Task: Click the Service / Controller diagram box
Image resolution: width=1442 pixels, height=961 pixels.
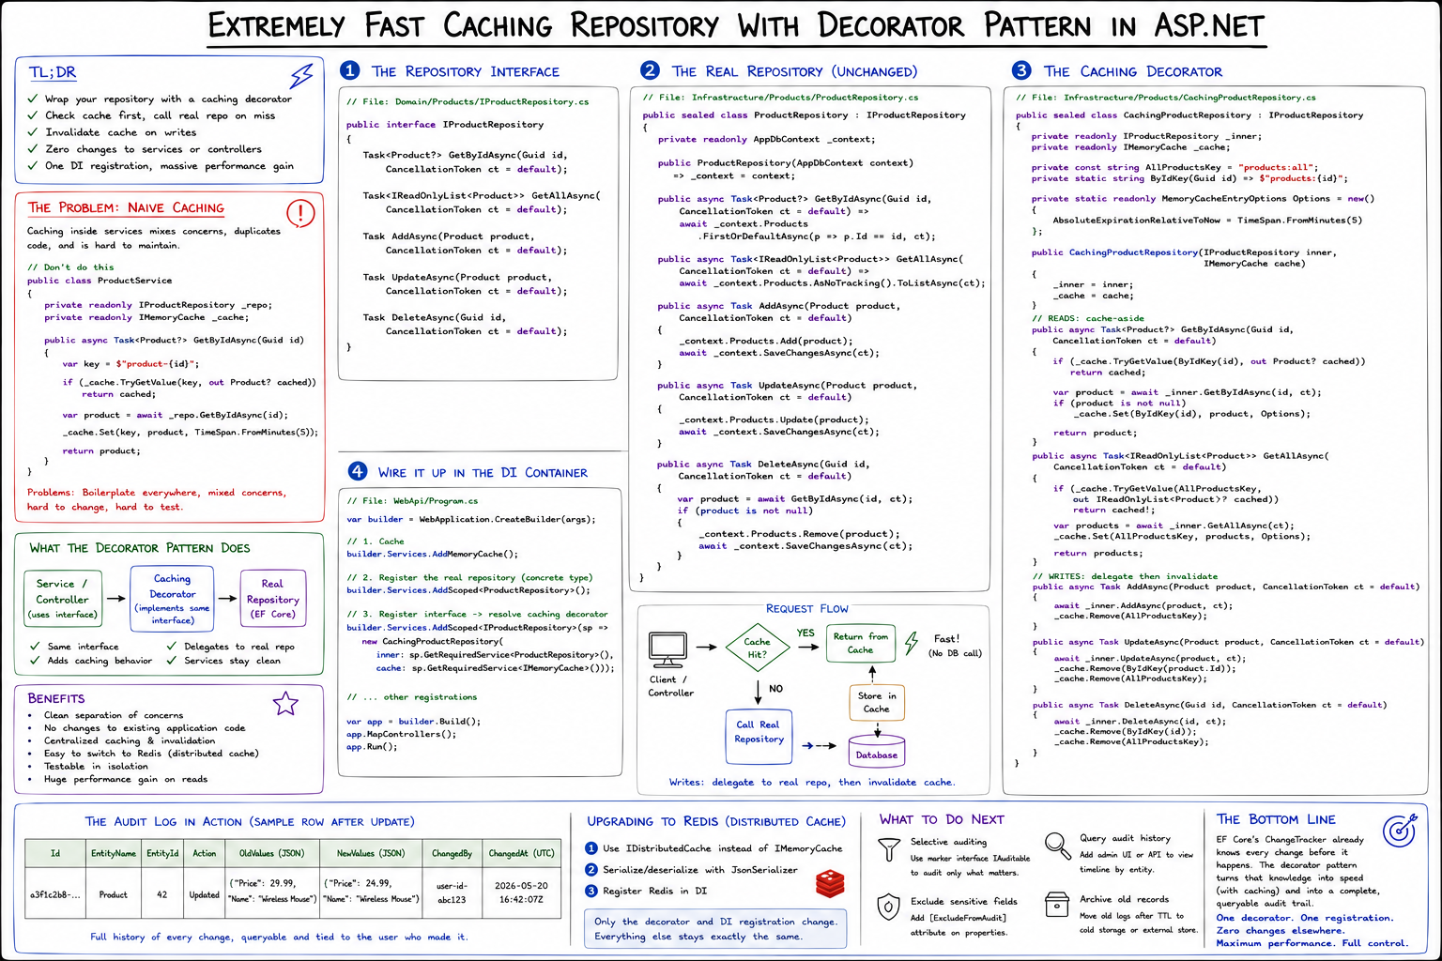Action: [63, 598]
